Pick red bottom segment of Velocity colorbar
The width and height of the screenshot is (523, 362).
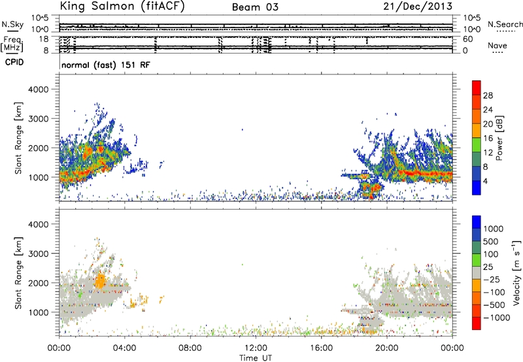[477, 323]
